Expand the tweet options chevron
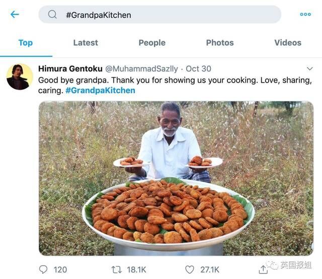The image size is (322, 279). point(309,68)
